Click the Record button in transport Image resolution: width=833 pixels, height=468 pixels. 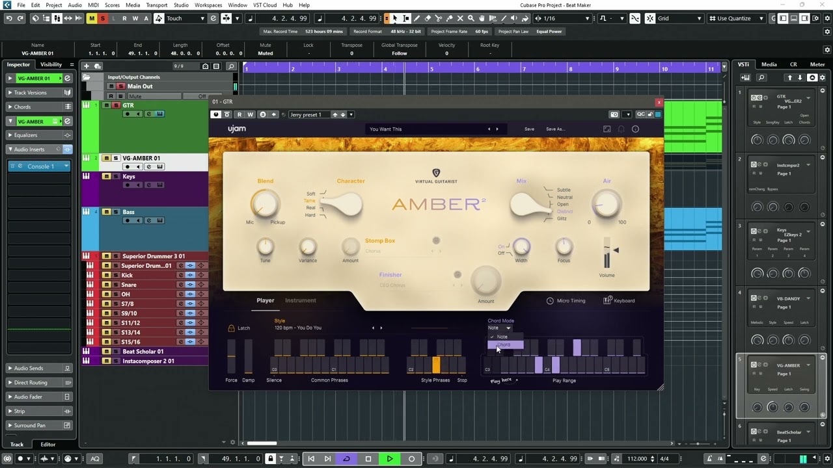point(411,459)
